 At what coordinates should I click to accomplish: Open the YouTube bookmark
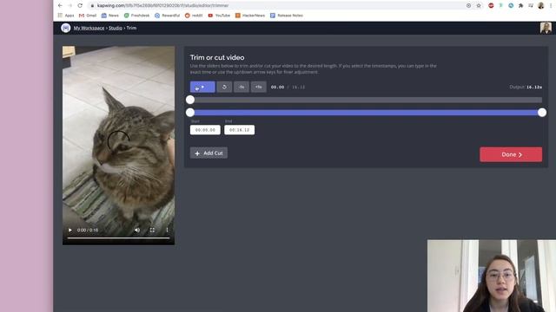coord(219,16)
